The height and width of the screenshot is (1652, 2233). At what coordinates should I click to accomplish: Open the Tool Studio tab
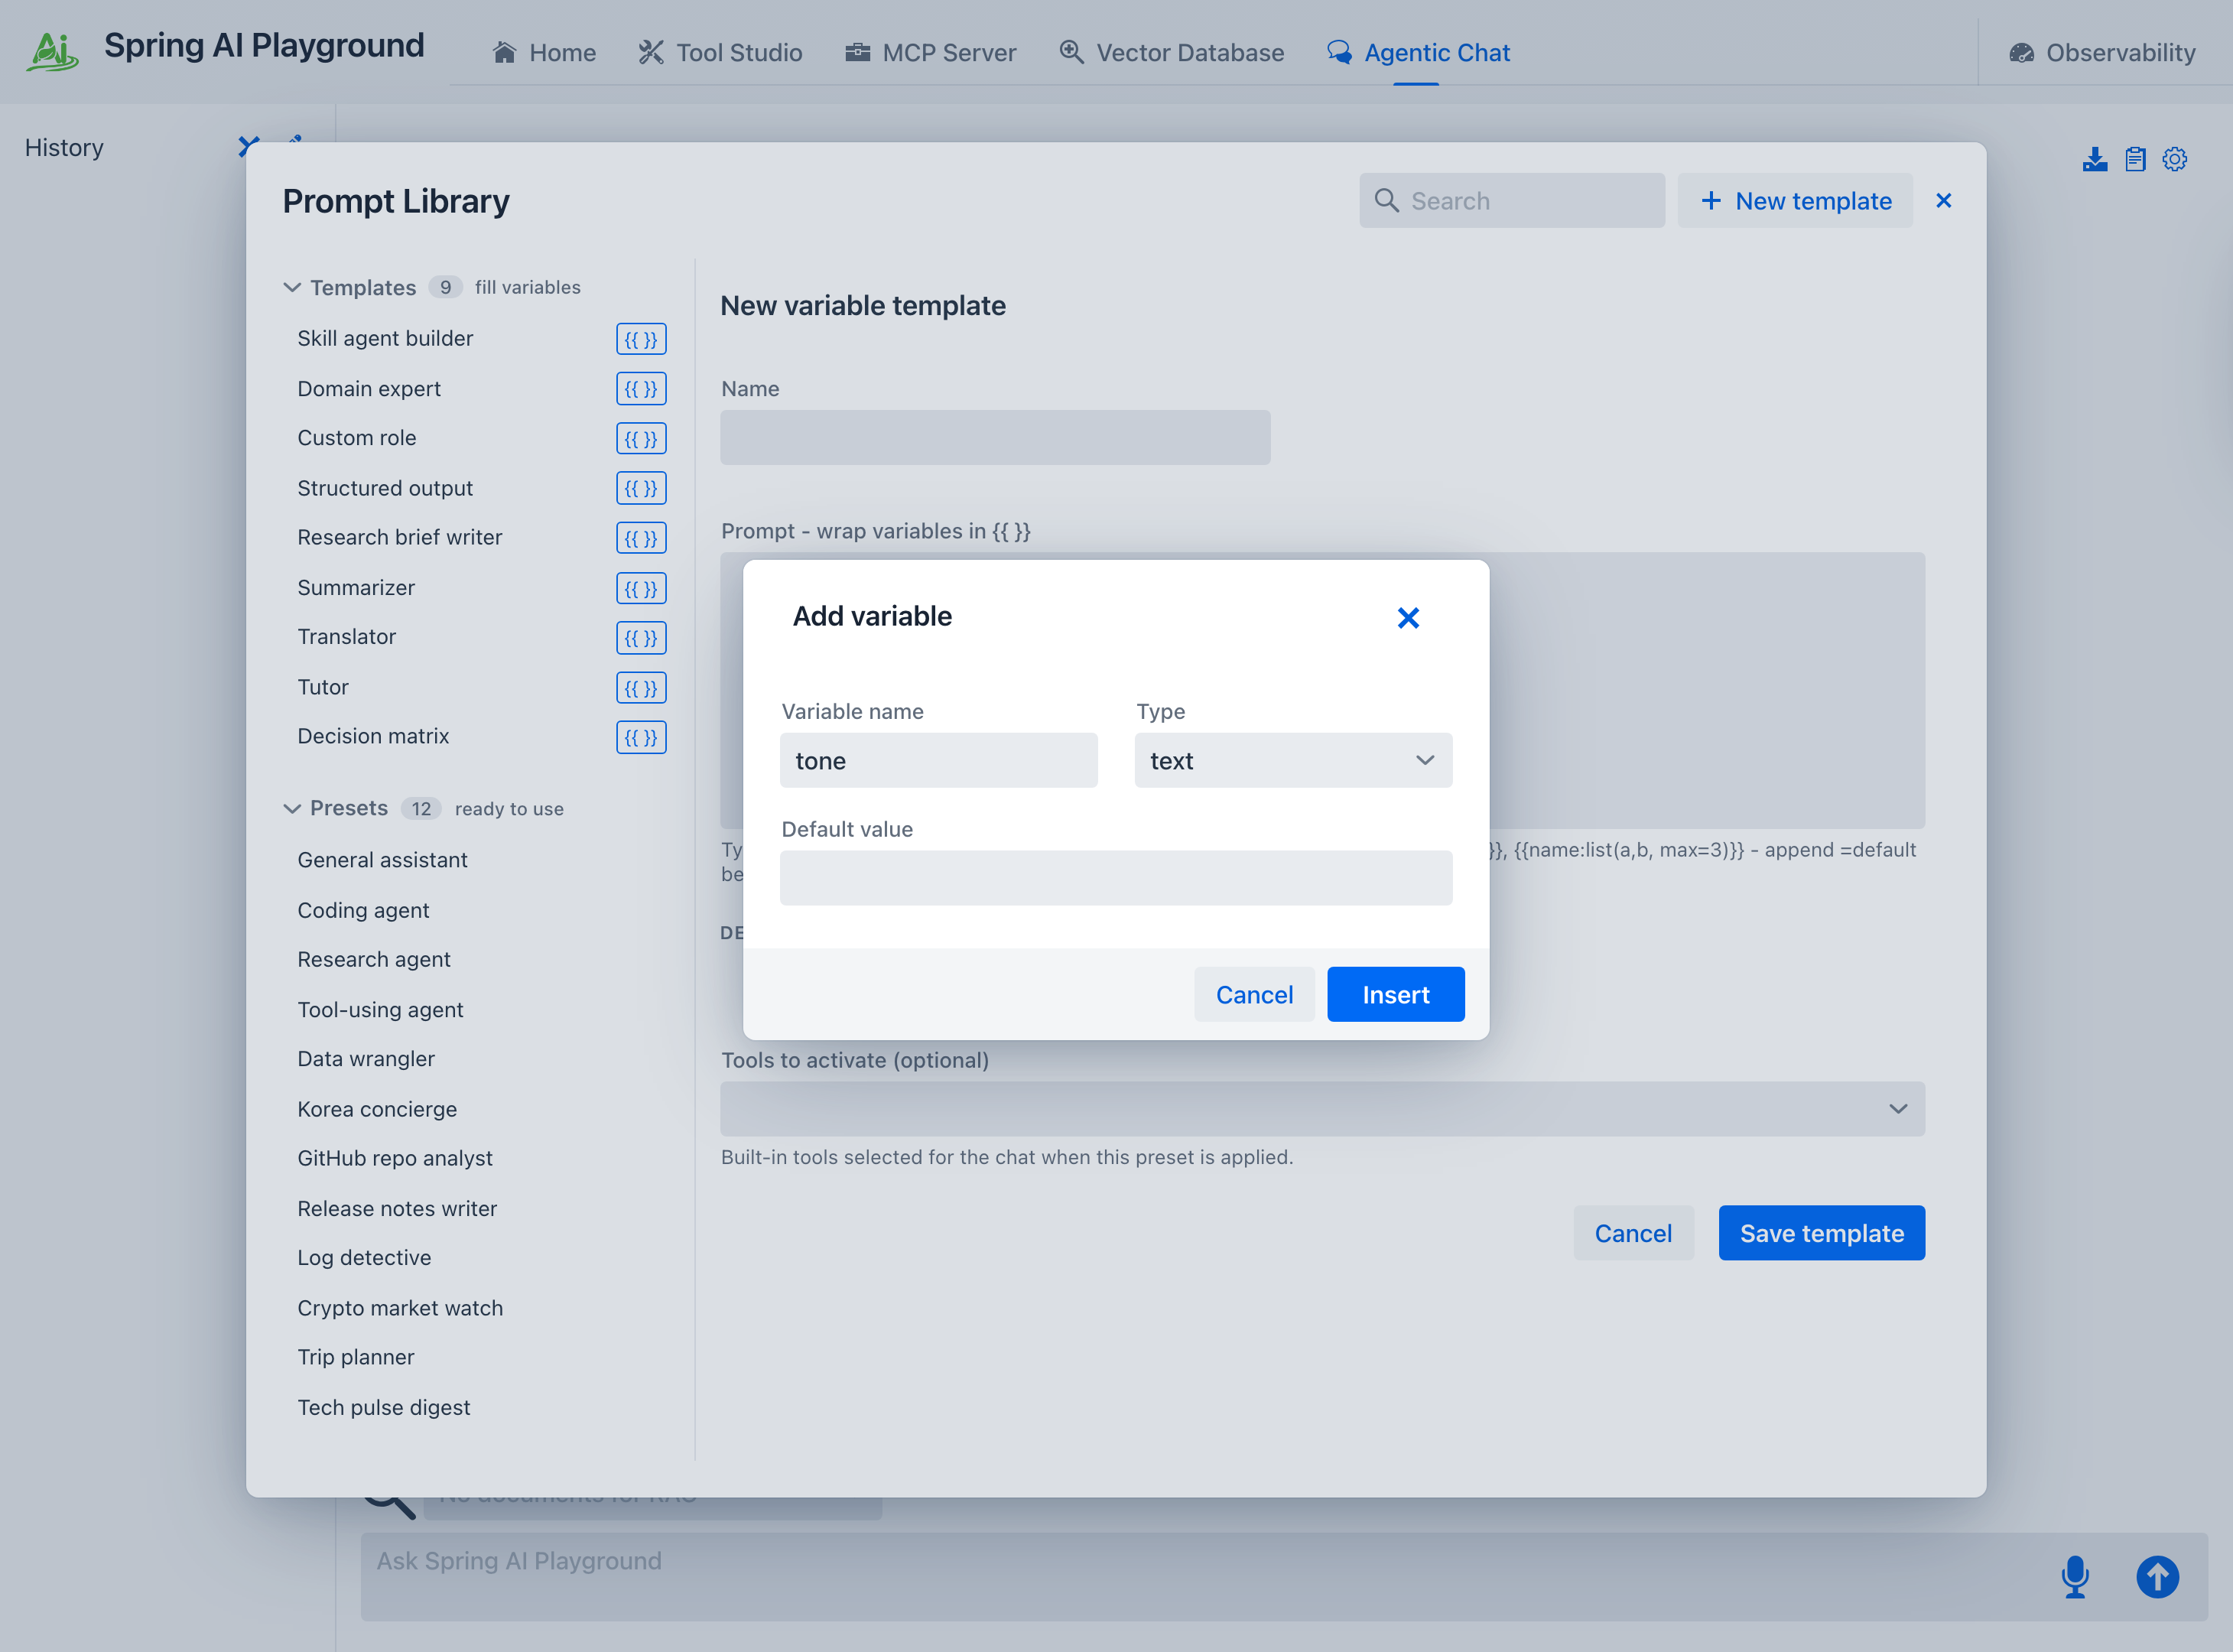[720, 52]
